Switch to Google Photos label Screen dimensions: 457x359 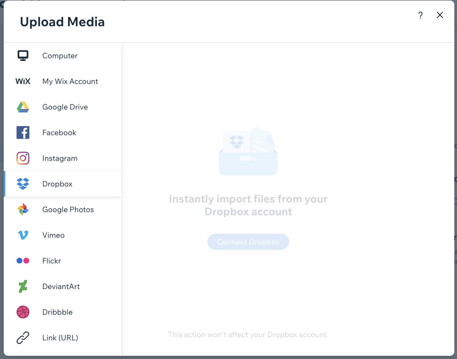click(68, 210)
